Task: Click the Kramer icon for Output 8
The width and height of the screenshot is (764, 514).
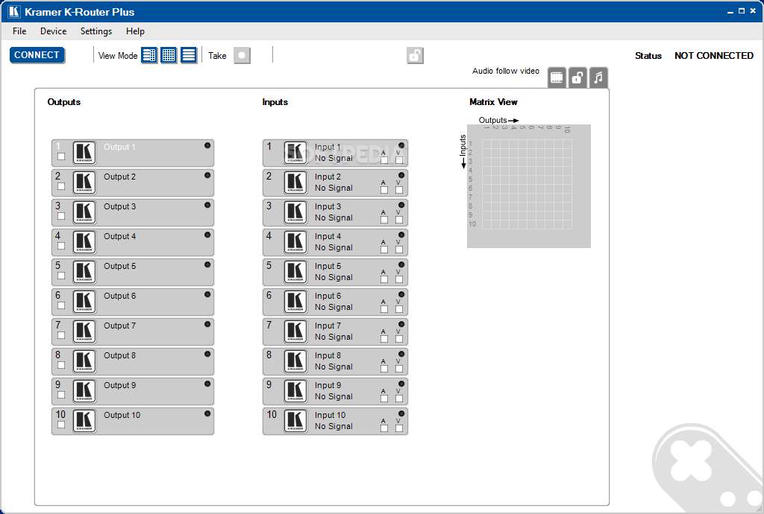Action: (x=84, y=361)
